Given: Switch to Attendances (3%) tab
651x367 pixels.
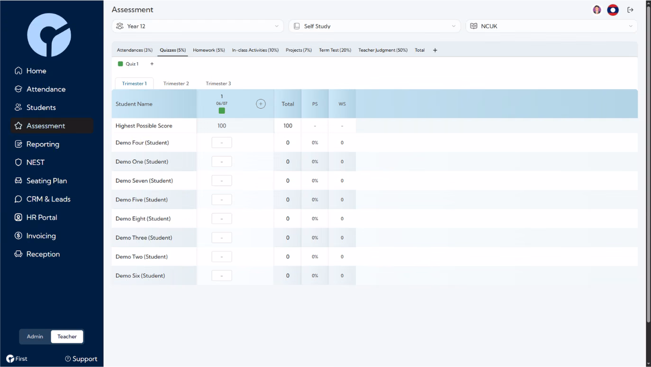Looking at the screenshot, I should click(135, 50).
